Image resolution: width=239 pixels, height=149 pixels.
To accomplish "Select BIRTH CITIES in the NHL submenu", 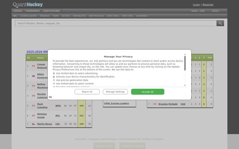I will point(127,16).
